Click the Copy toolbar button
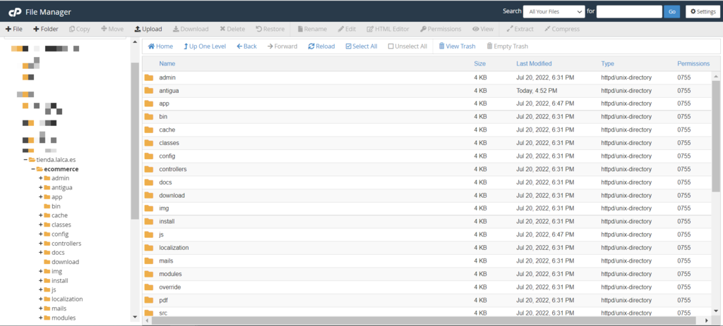Image resolution: width=723 pixels, height=326 pixels. click(79, 29)
